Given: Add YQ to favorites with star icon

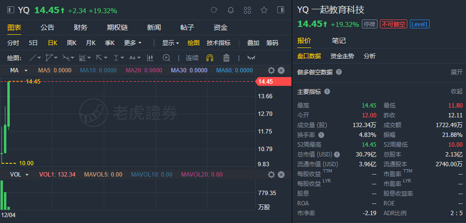Looking at the screenshot, I should click(264, 10).
